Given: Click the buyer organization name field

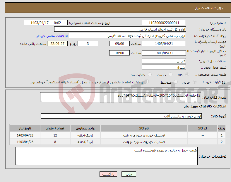Looking at the screenshot, I should point(120,29).
